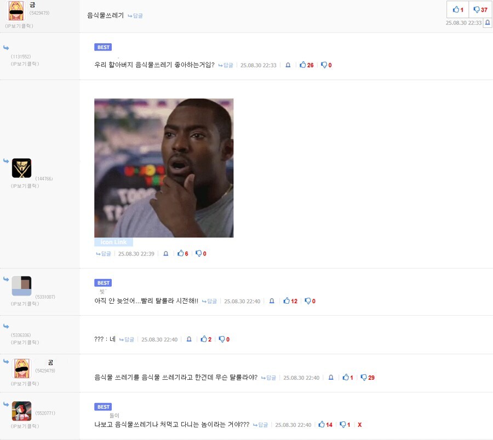Delete the last comment via red X
The width and height of the screenshot is (493, 440).
click(x=360, y=425)
